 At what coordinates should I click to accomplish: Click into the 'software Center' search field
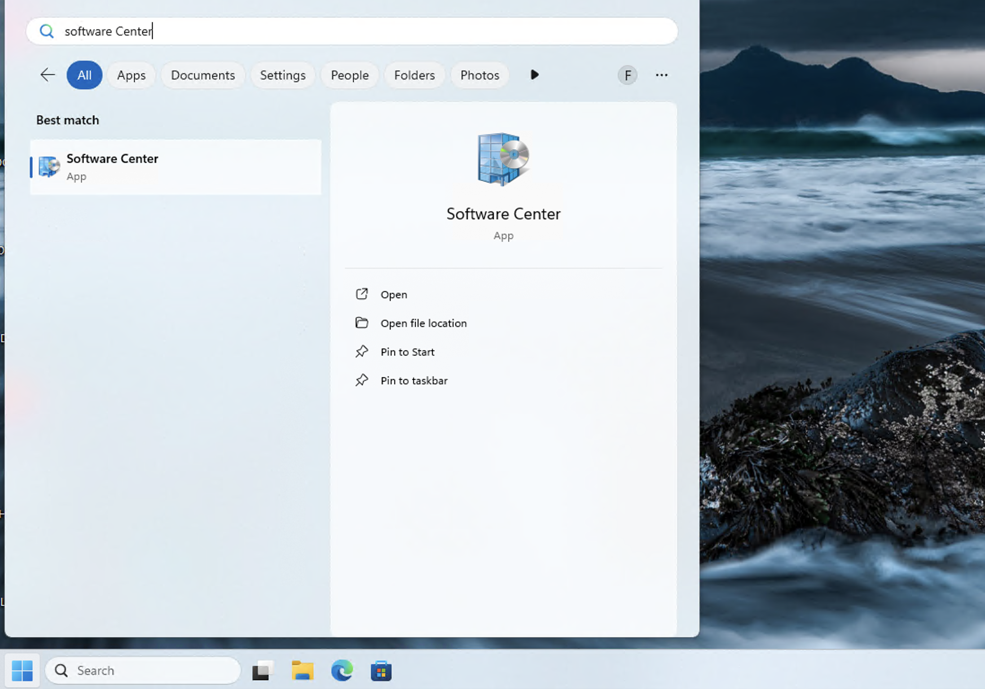point(352,31)
